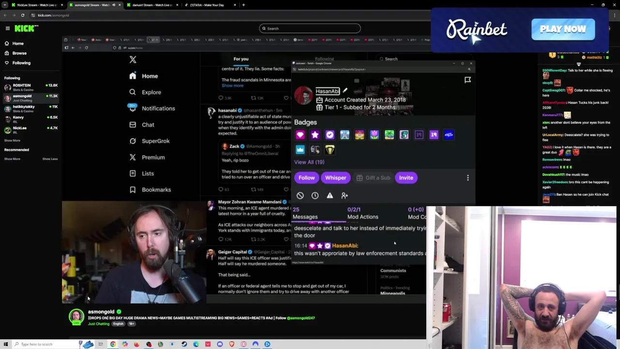
Task: Open viewer card three-dot options menu
Action: click(x=468, y=178)
